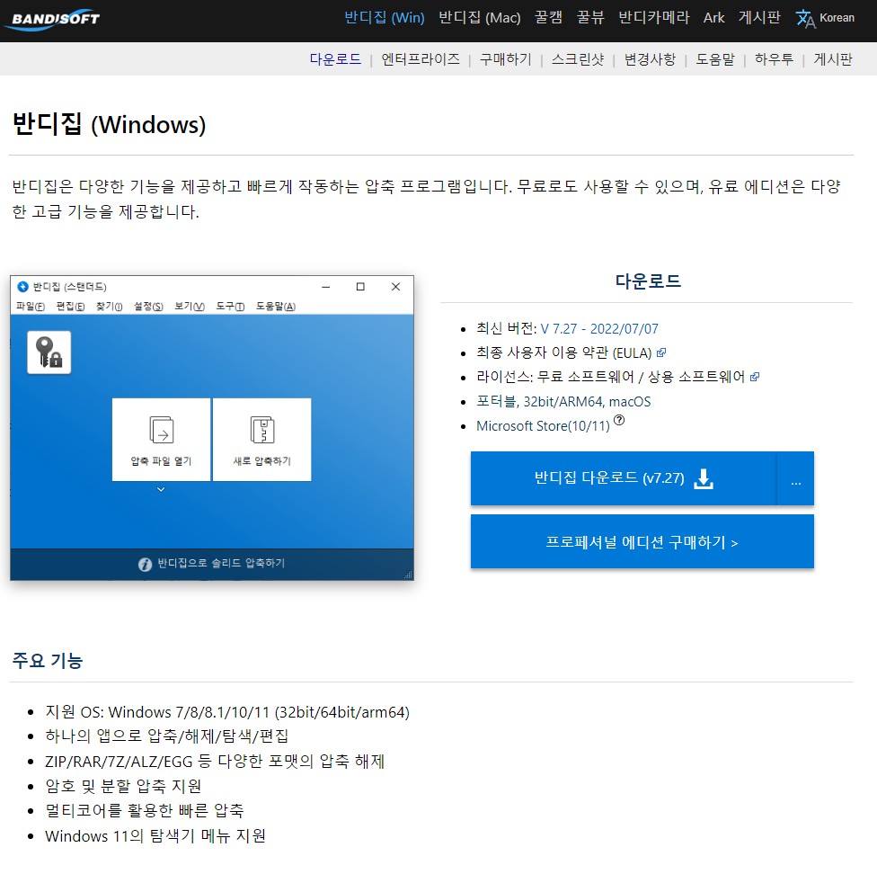The width and height of the screenshot is (877, 874).
Task: Open 반디집 (Win) in the top navigation
Action: pos(385,18)
